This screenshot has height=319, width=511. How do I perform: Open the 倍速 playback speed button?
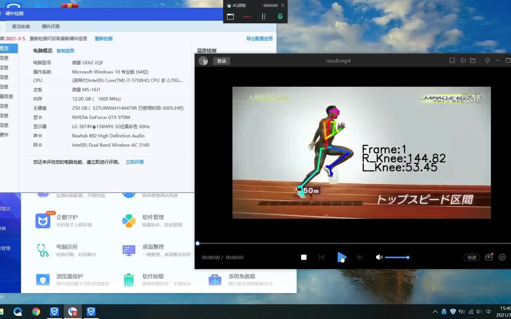pos(472,257)
